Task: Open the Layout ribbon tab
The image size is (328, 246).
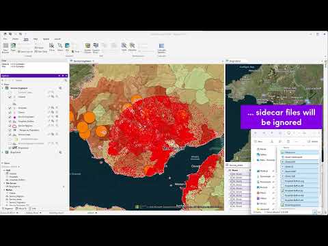Action: pos(57,39)
